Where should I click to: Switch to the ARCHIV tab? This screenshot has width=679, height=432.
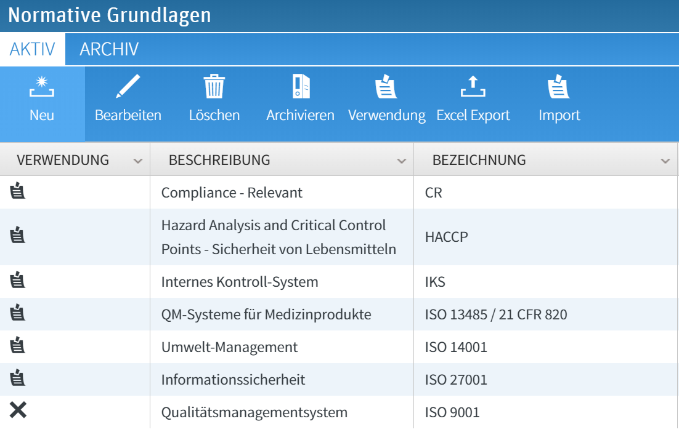(108, 49)
